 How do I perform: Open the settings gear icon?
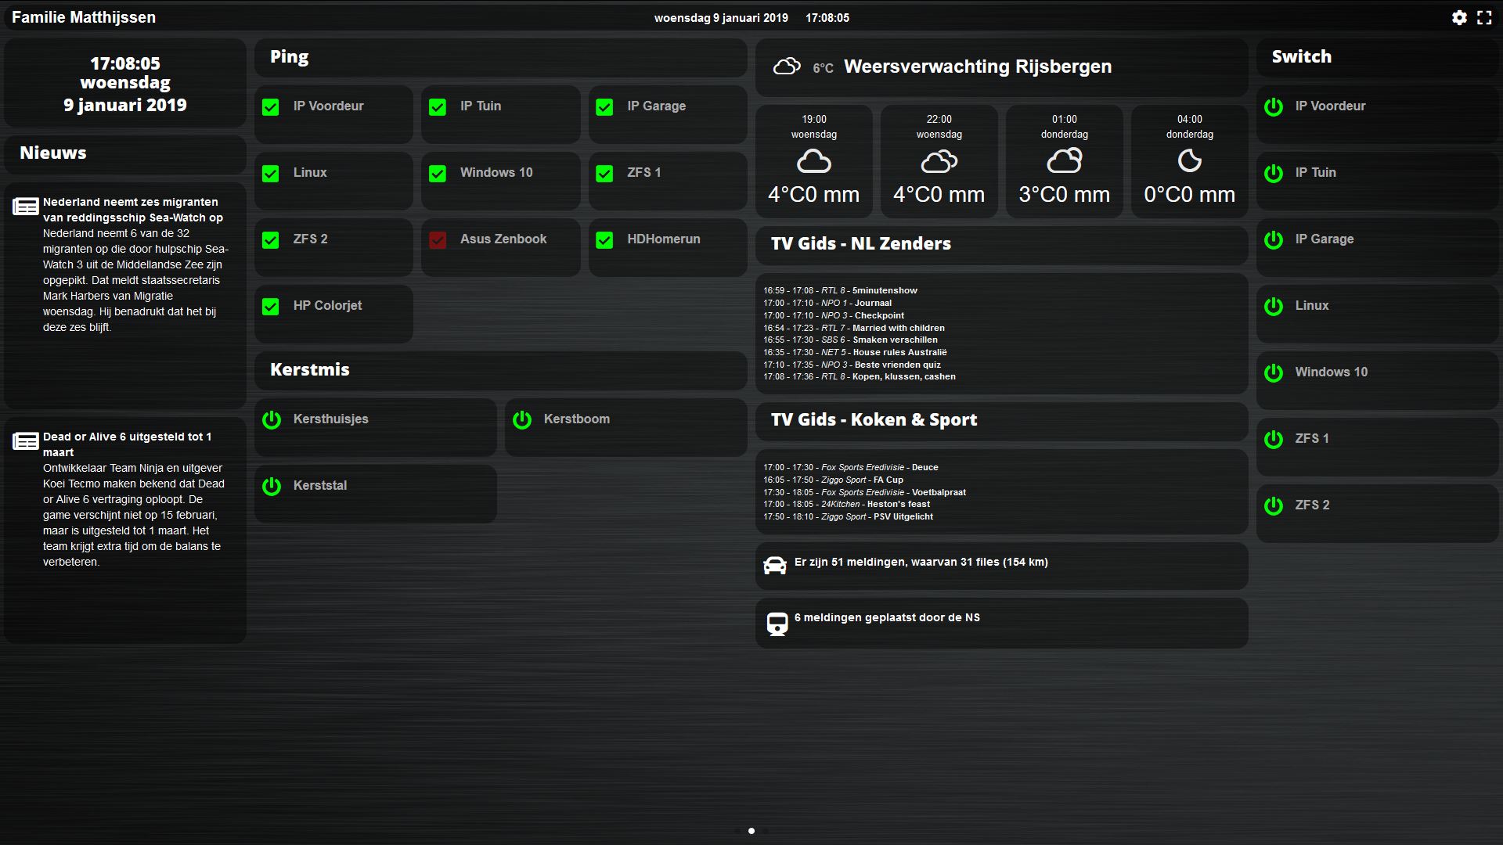pos(1459,17)
